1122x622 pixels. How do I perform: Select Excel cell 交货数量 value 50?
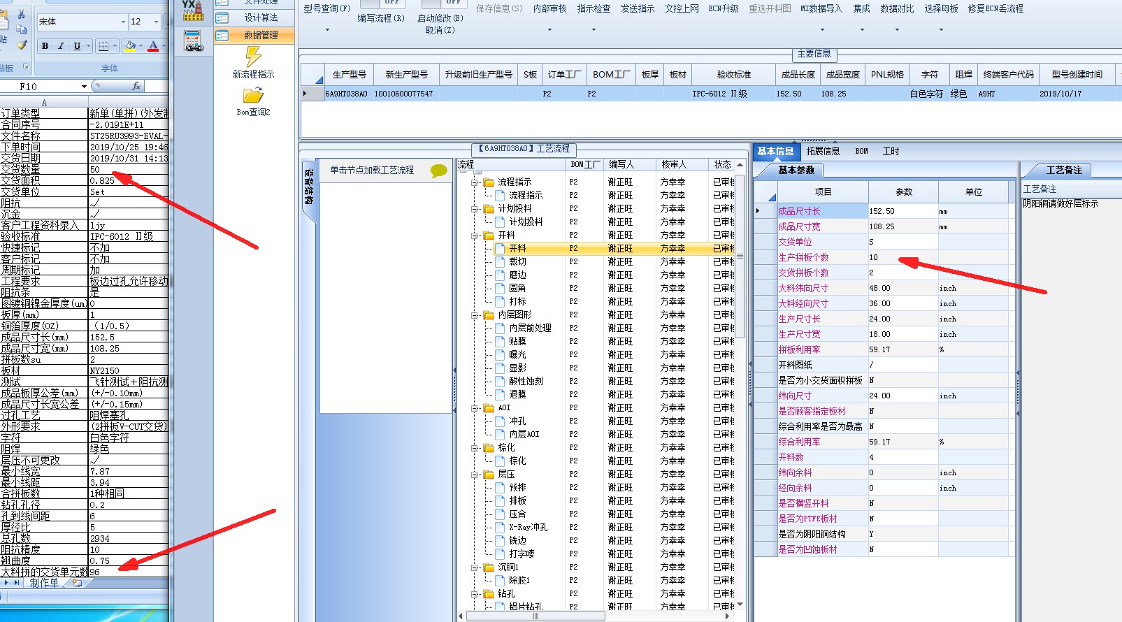129,169
